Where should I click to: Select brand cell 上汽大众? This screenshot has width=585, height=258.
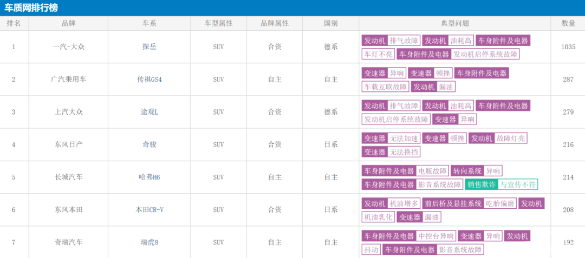pos(68,112)
